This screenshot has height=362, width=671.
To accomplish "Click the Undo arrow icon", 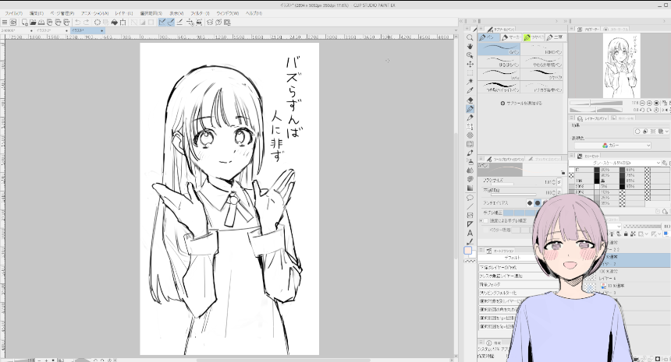I will [x=77, y=23].
